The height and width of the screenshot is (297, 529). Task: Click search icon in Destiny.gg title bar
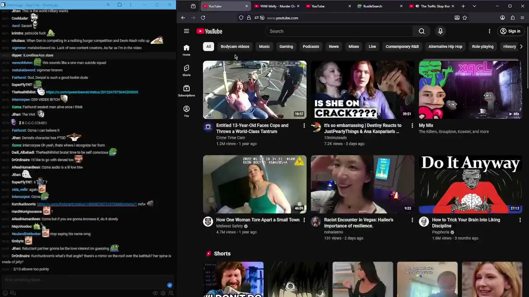[x=108, y=5]
